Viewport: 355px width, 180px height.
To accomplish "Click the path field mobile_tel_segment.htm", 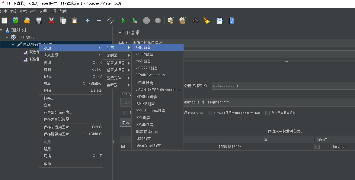I will click(x=269, y=102).
